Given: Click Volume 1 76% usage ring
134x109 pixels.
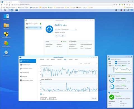Looking at the screenshot, I should 112,80.
